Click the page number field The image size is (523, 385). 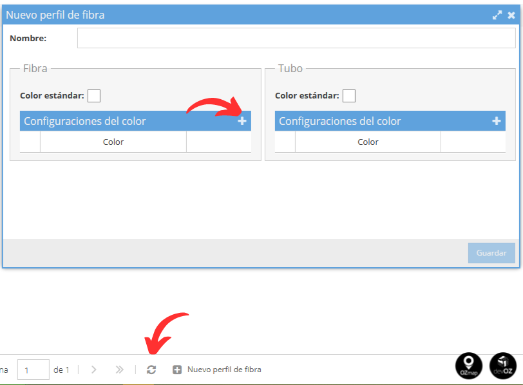[x=33, y=370]
